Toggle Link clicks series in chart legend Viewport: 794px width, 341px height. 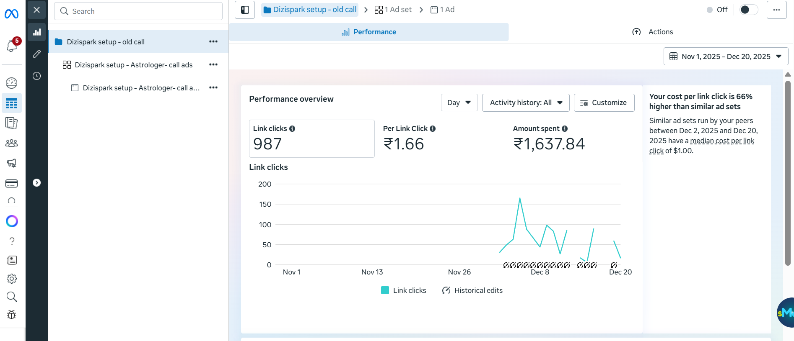(x=403, y=290)
